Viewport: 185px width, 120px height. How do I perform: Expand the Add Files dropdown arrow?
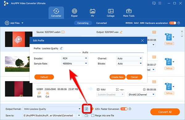[x=23, y=23]
